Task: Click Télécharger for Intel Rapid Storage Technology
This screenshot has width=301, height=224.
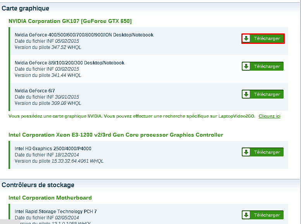Action: click(x=262, y=215)
